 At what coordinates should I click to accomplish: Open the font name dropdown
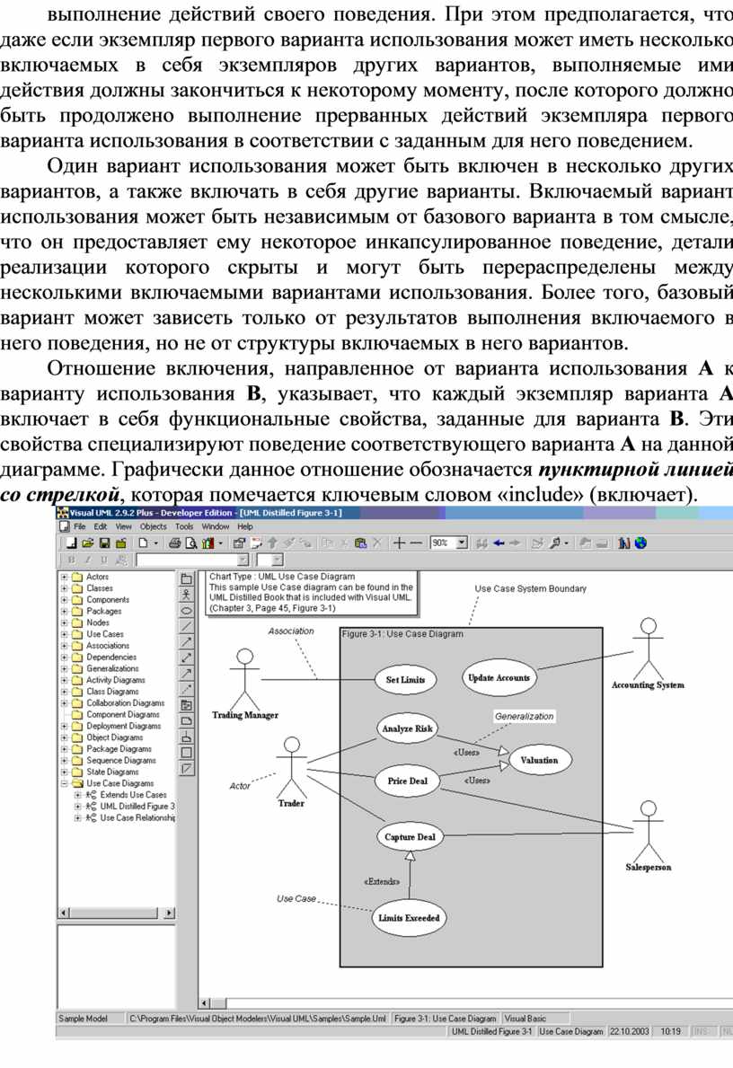(x=243, y=560)
